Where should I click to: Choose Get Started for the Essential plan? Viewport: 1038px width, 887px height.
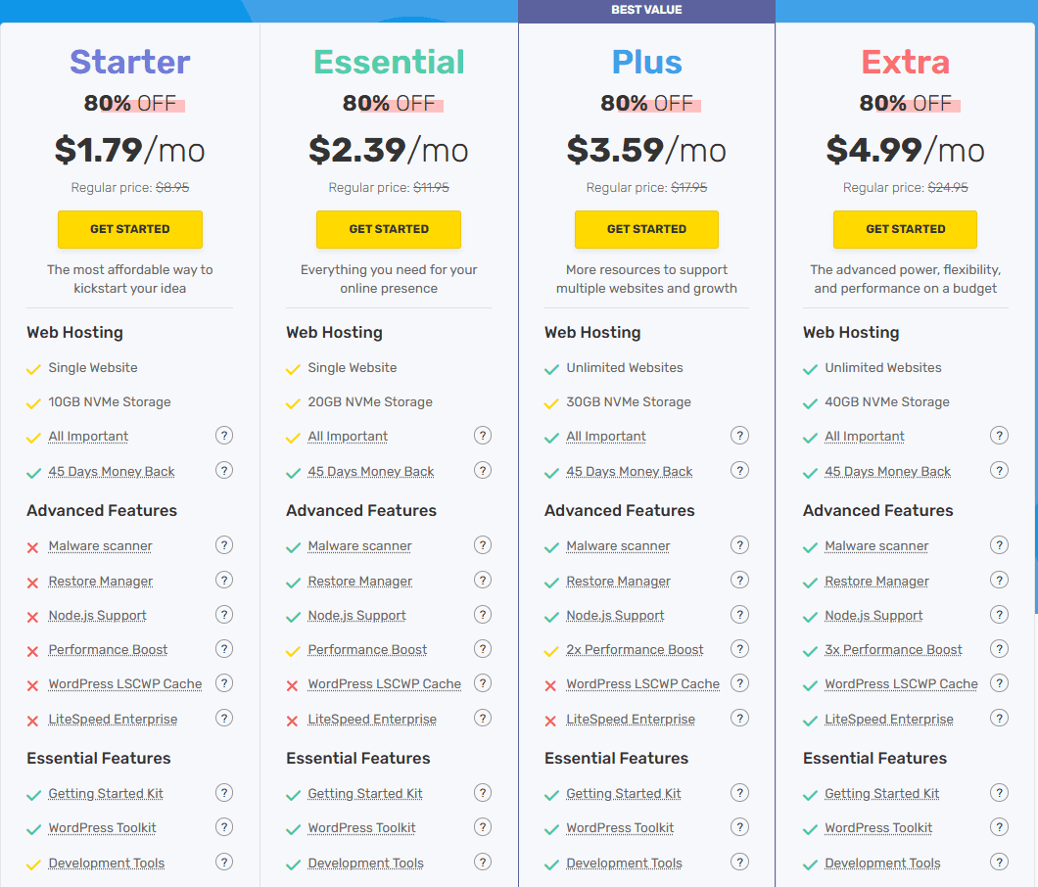(x=389, y=229)
